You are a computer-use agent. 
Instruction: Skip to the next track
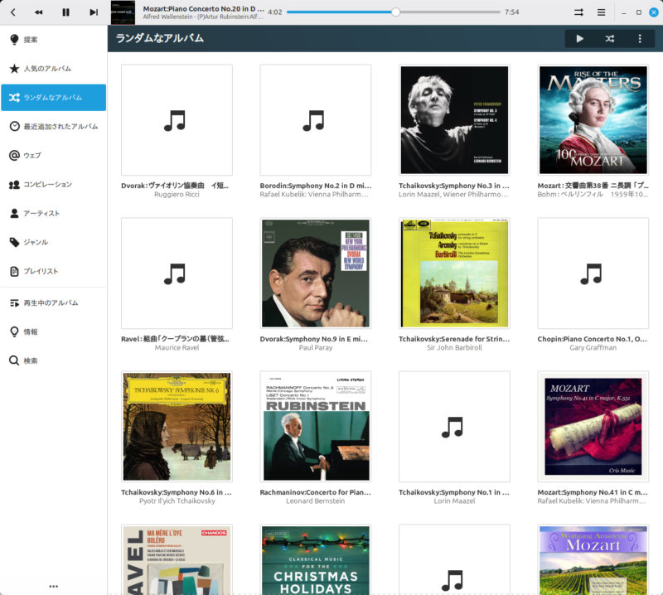[x=94, y=12]
